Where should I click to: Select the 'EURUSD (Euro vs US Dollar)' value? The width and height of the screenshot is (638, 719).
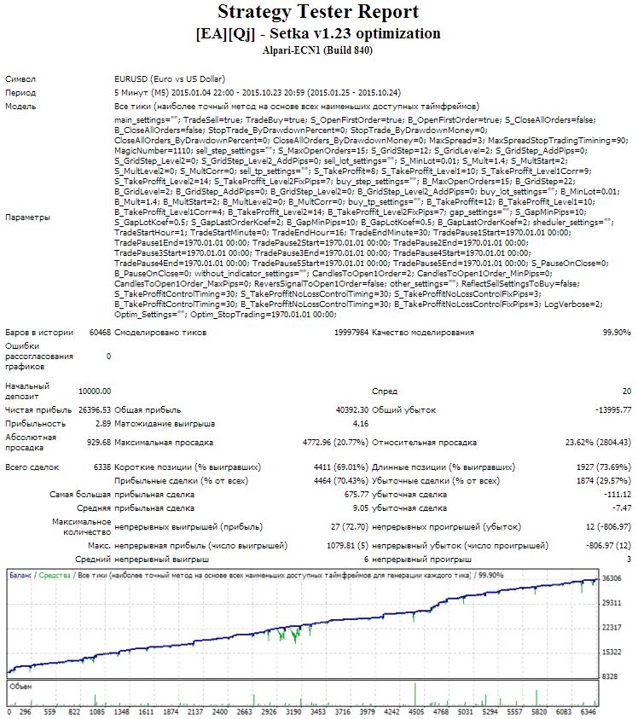pyautogui.click(x=170, y=78)
